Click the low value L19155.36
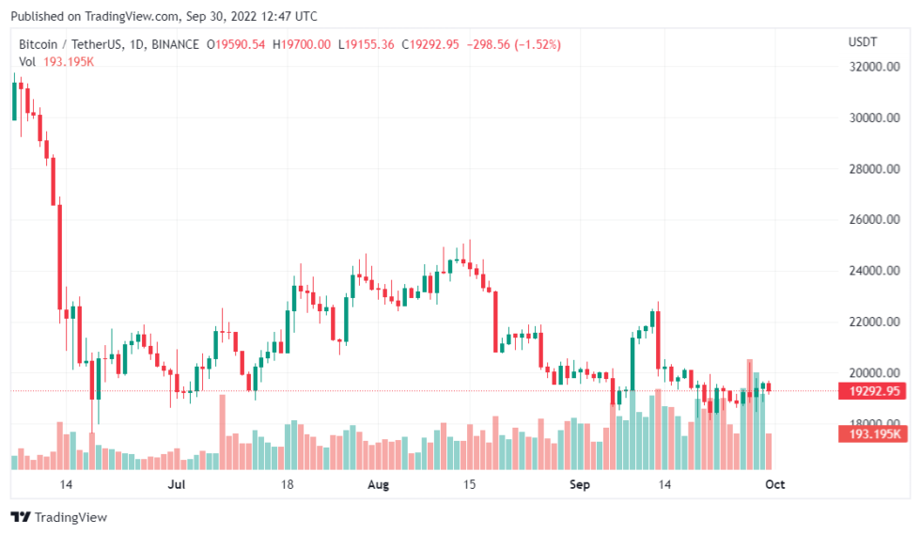Image resolution: width=921 pixels, height=535 pixels. (x=367, y=44)
